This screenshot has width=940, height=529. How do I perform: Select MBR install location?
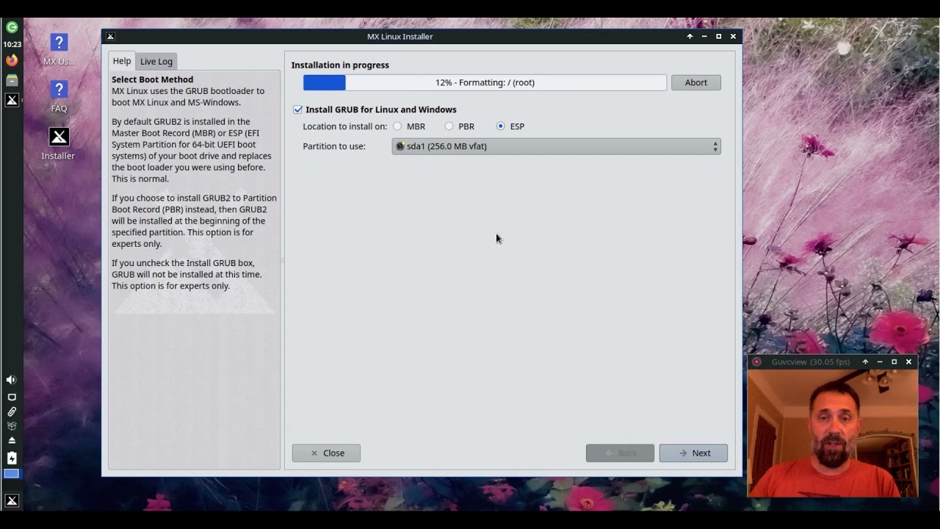(410, 126)
